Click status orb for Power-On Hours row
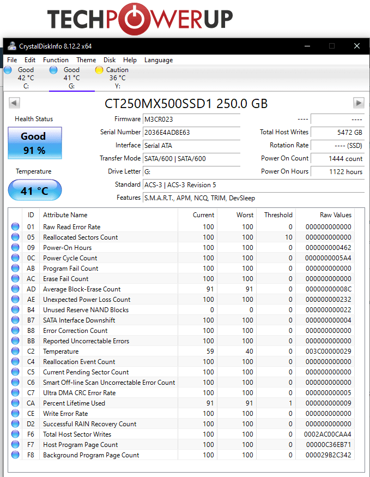 click(15, 247)
